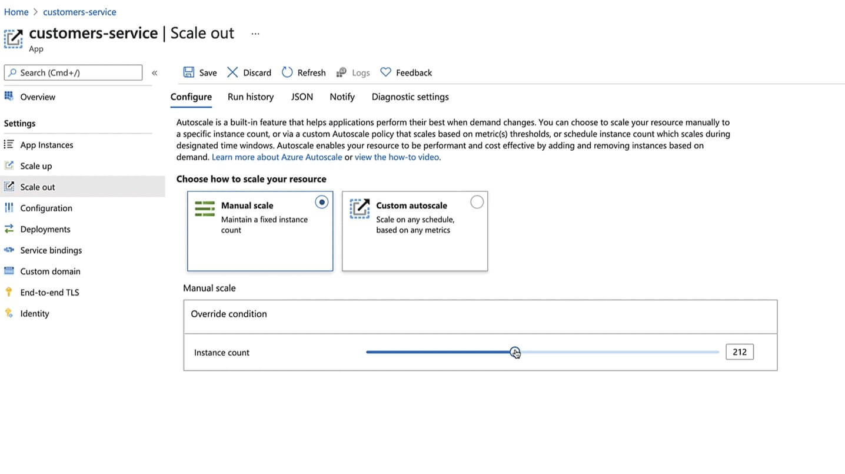Click the Refresh circular arrow icon

287,72
